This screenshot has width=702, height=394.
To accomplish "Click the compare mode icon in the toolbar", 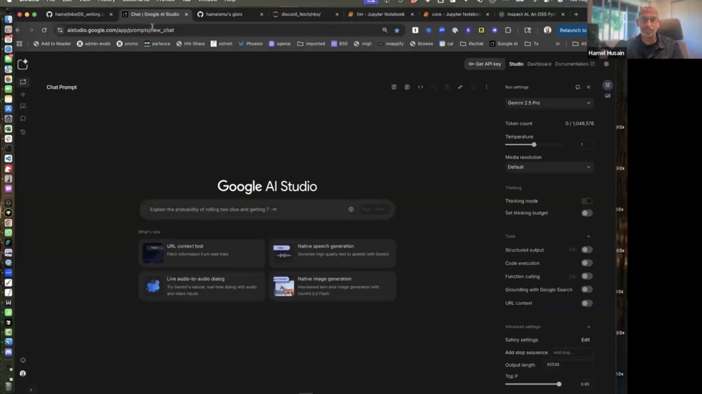I will click(x=407, y=87).
